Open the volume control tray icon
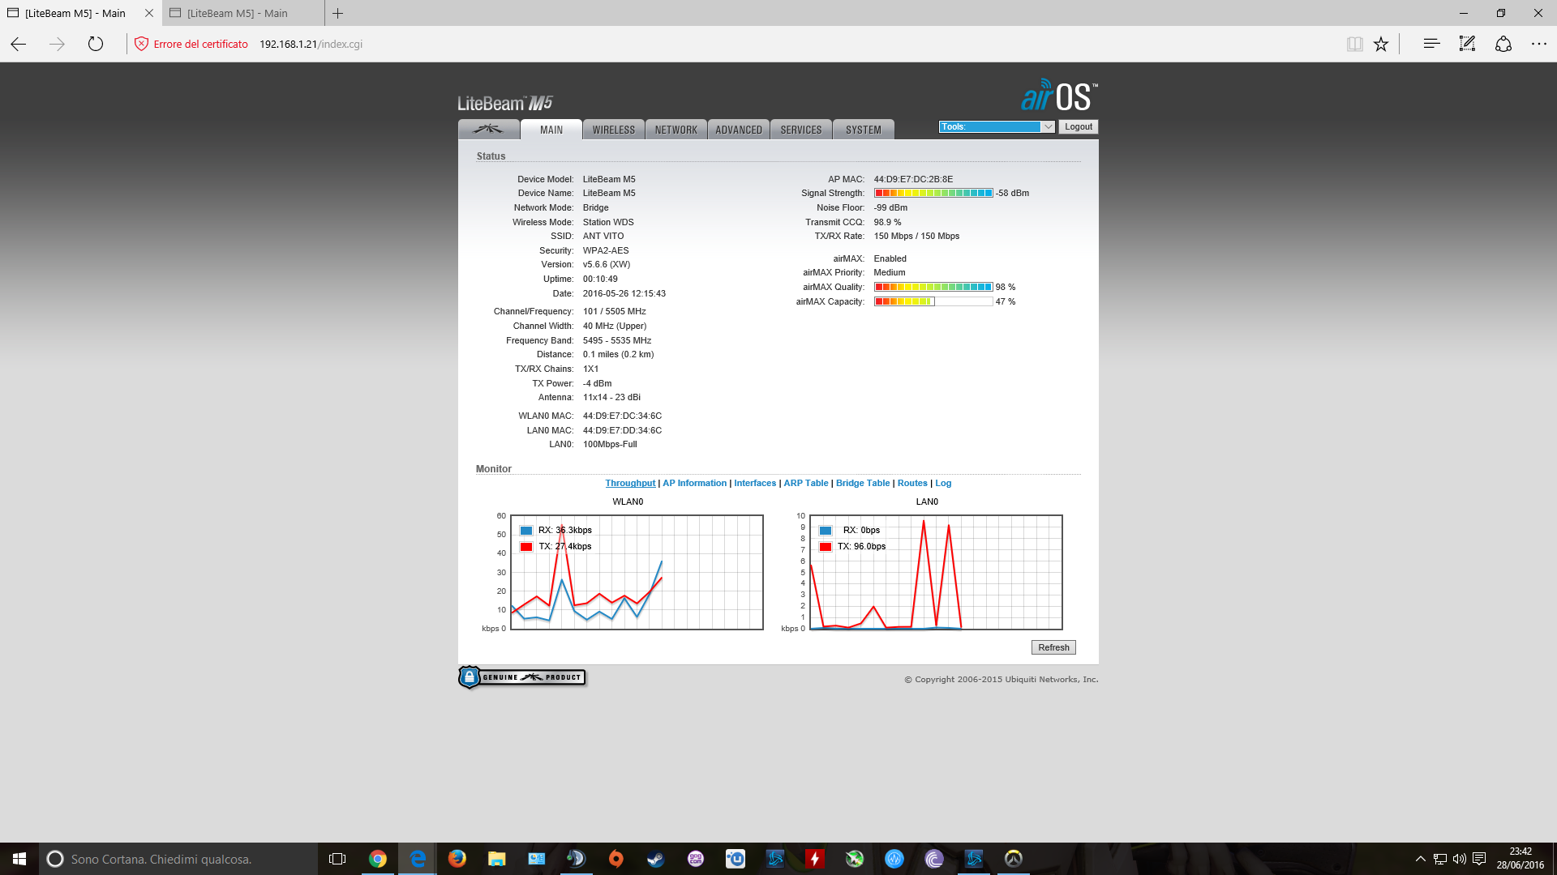1557x875 pixels. coord(1460,859)
